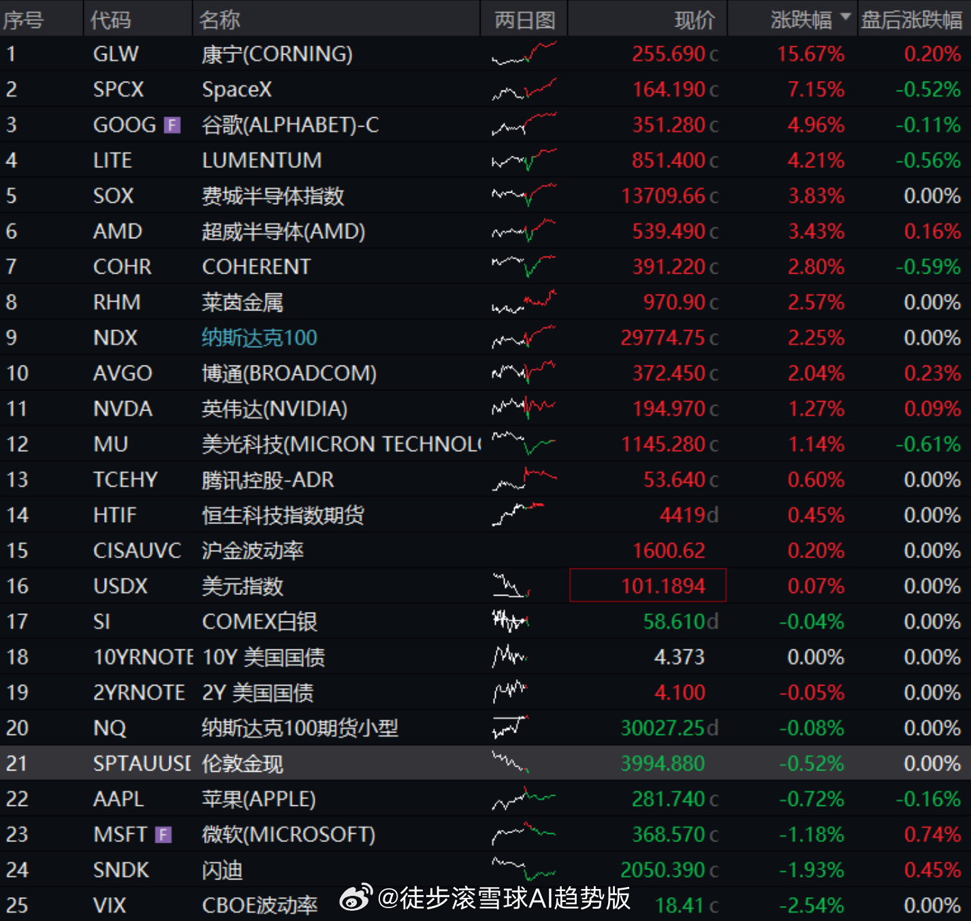This screenshot has height=921, width=971.
Task: Click 腾讯控股-ADR name
Action: pos(268,480)
